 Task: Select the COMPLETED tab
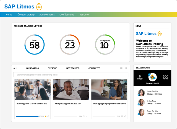(x=94, y=68)
